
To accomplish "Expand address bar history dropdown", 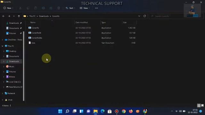I will (139, 16).
